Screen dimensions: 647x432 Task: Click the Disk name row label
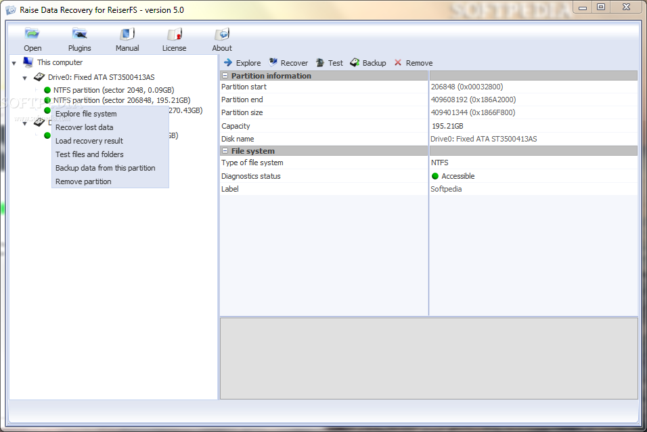238,139
